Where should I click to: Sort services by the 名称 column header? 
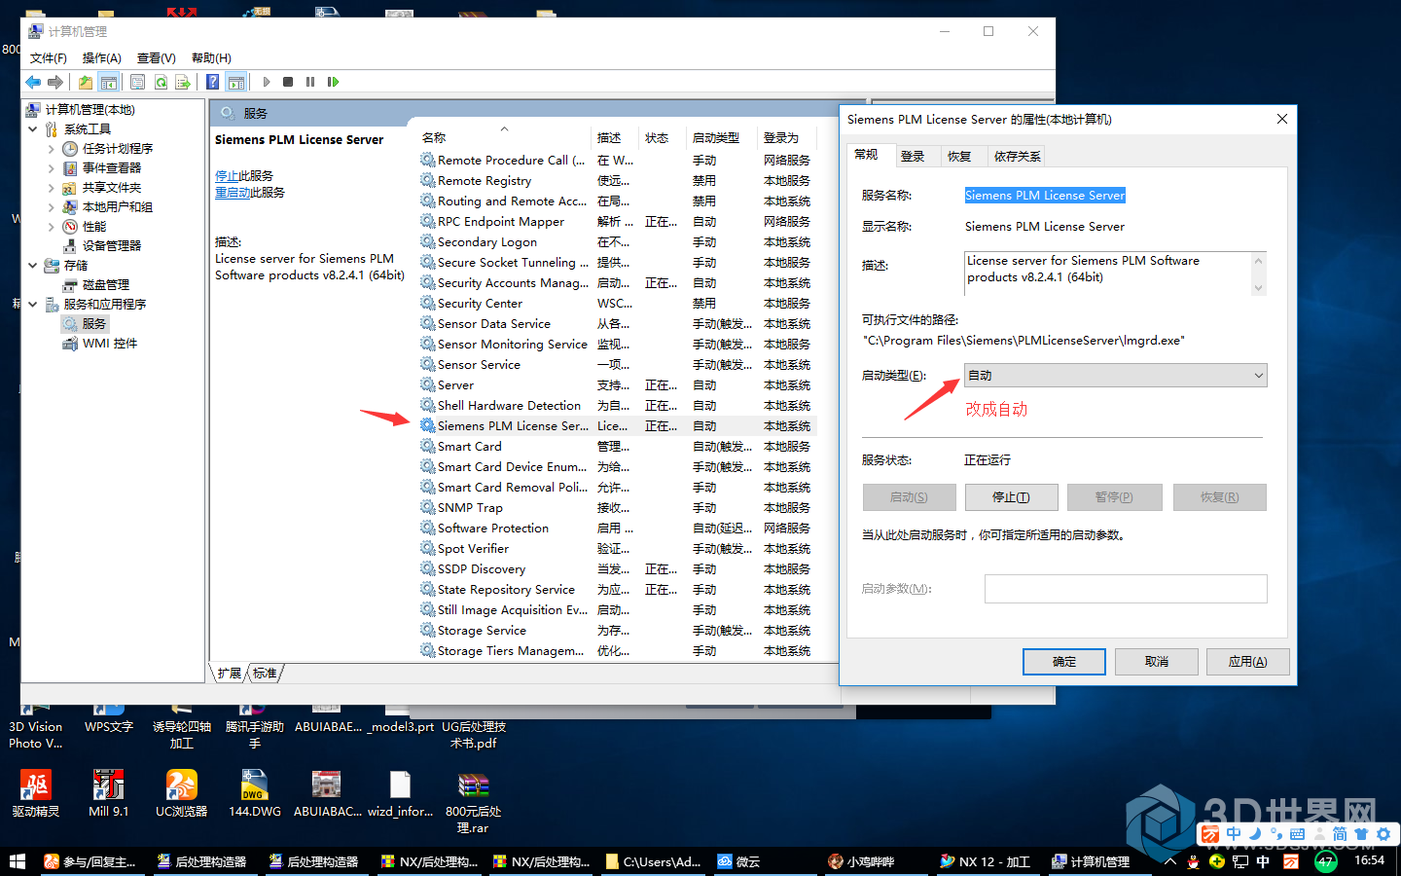pos(502,138)
